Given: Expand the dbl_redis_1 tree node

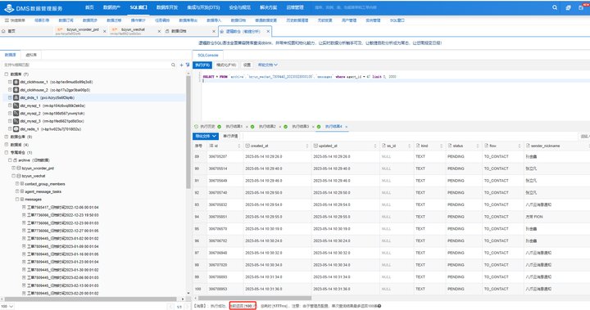Looking at the screenshot, I should click(10, 129).
